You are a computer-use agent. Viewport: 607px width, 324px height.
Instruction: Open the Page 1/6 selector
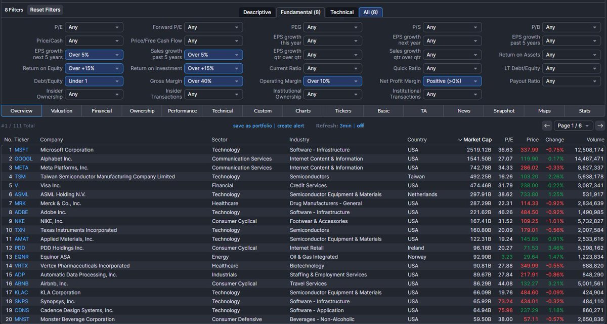pyautogui.click(x=572, y=125)
